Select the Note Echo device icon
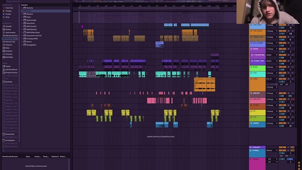The height and width of the screenshot is (170, 302). click(25, 23)
